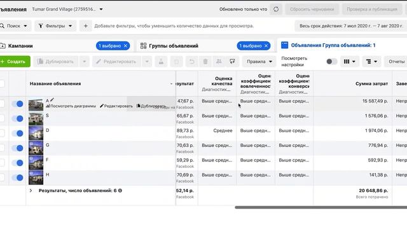Image resolution: width=407 pixels, height=229 pixels.
Task: Enable the Посмотреть настройки toggle
Action: (x=331, y=62)
